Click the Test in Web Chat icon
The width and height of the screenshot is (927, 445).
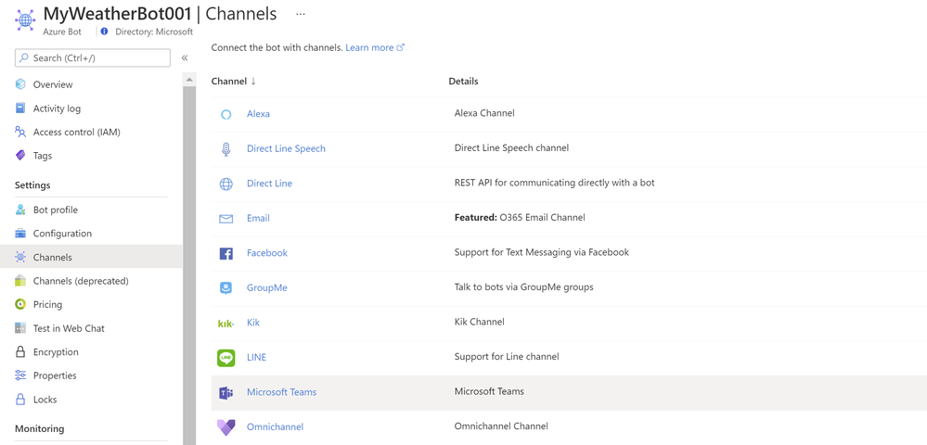20,328
